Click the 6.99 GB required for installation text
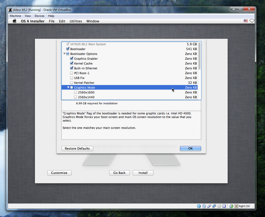 pyautogui.click(x=97, y=103)
